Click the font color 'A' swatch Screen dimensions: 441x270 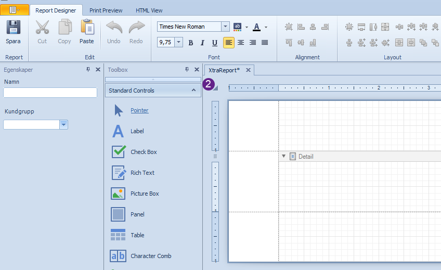coord(256,27)
